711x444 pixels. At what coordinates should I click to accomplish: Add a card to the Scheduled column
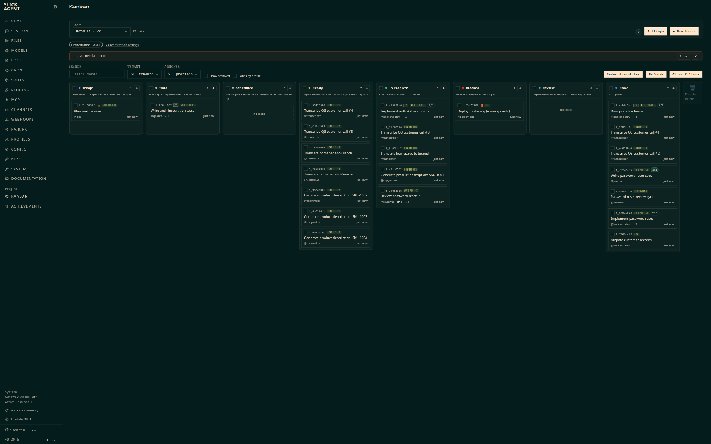290,88
